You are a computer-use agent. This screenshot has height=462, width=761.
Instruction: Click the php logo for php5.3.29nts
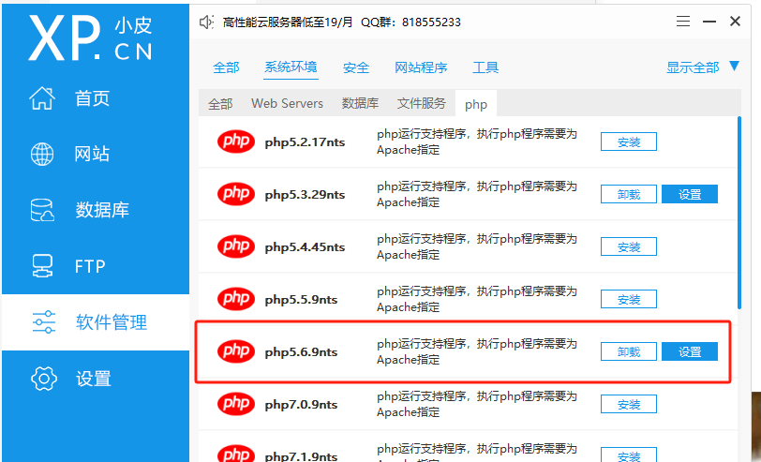pos(236,194)
